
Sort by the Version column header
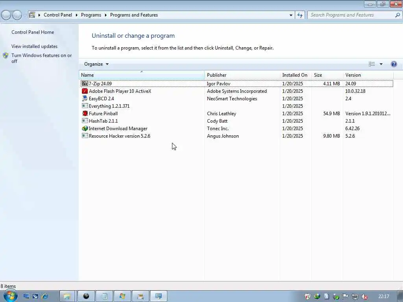tap(368, 75)
